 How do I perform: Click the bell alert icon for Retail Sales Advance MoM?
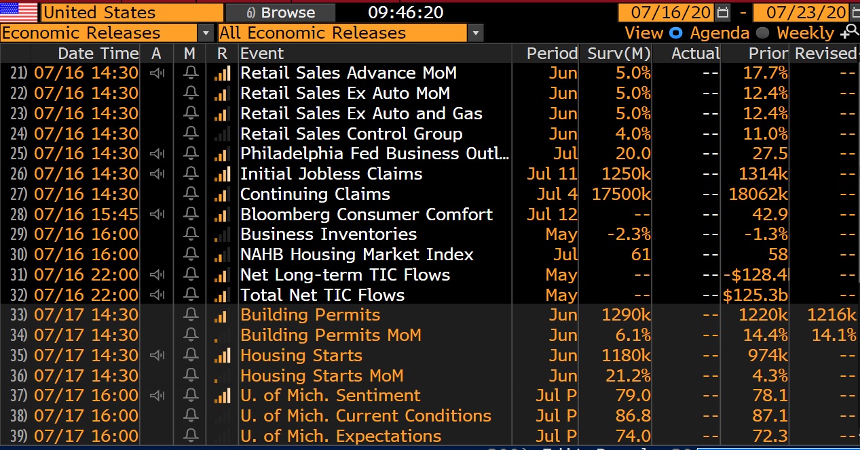(x=190, y=73)
